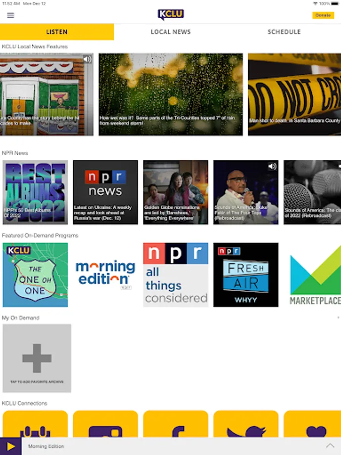
Task: Open the Sounds of America class of 2022 card
Action: 312,193
